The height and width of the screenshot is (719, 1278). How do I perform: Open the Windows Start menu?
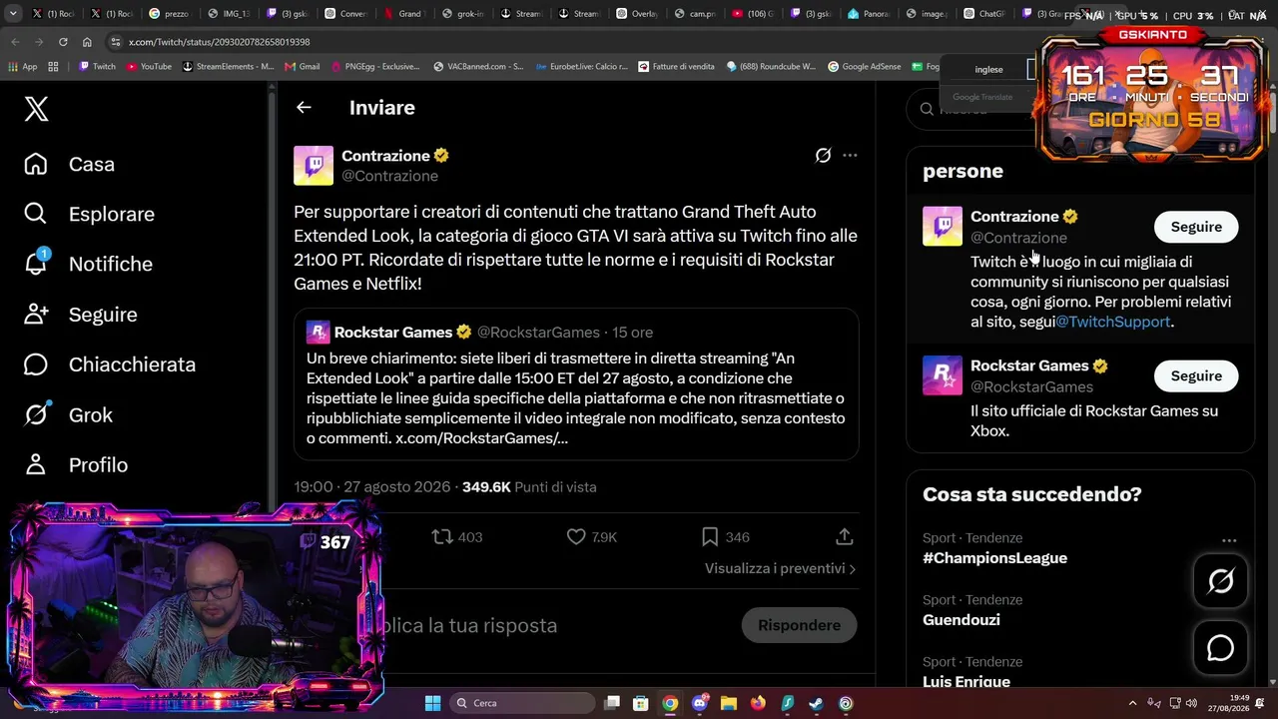(432, 703)
